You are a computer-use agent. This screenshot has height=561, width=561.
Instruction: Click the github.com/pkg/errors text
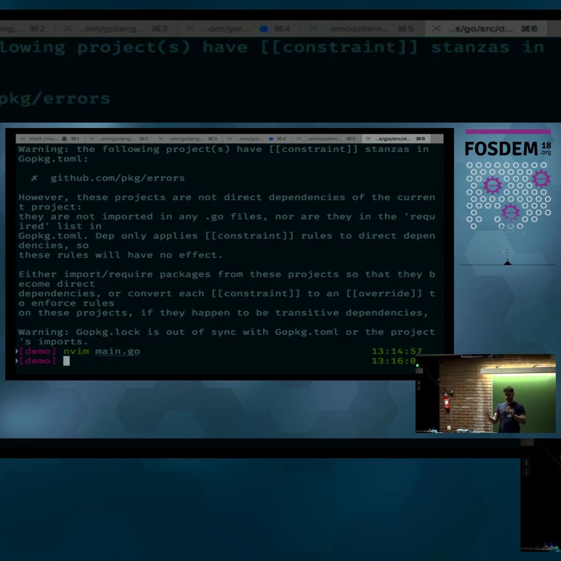[x=117, y=178]
